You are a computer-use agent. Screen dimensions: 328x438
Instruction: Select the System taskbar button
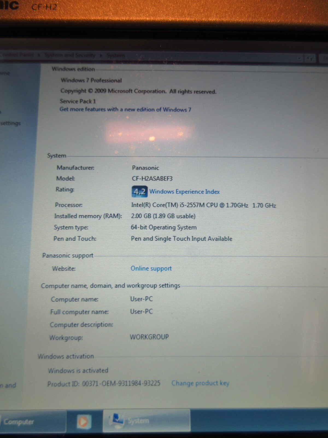(x=146, y=420)
